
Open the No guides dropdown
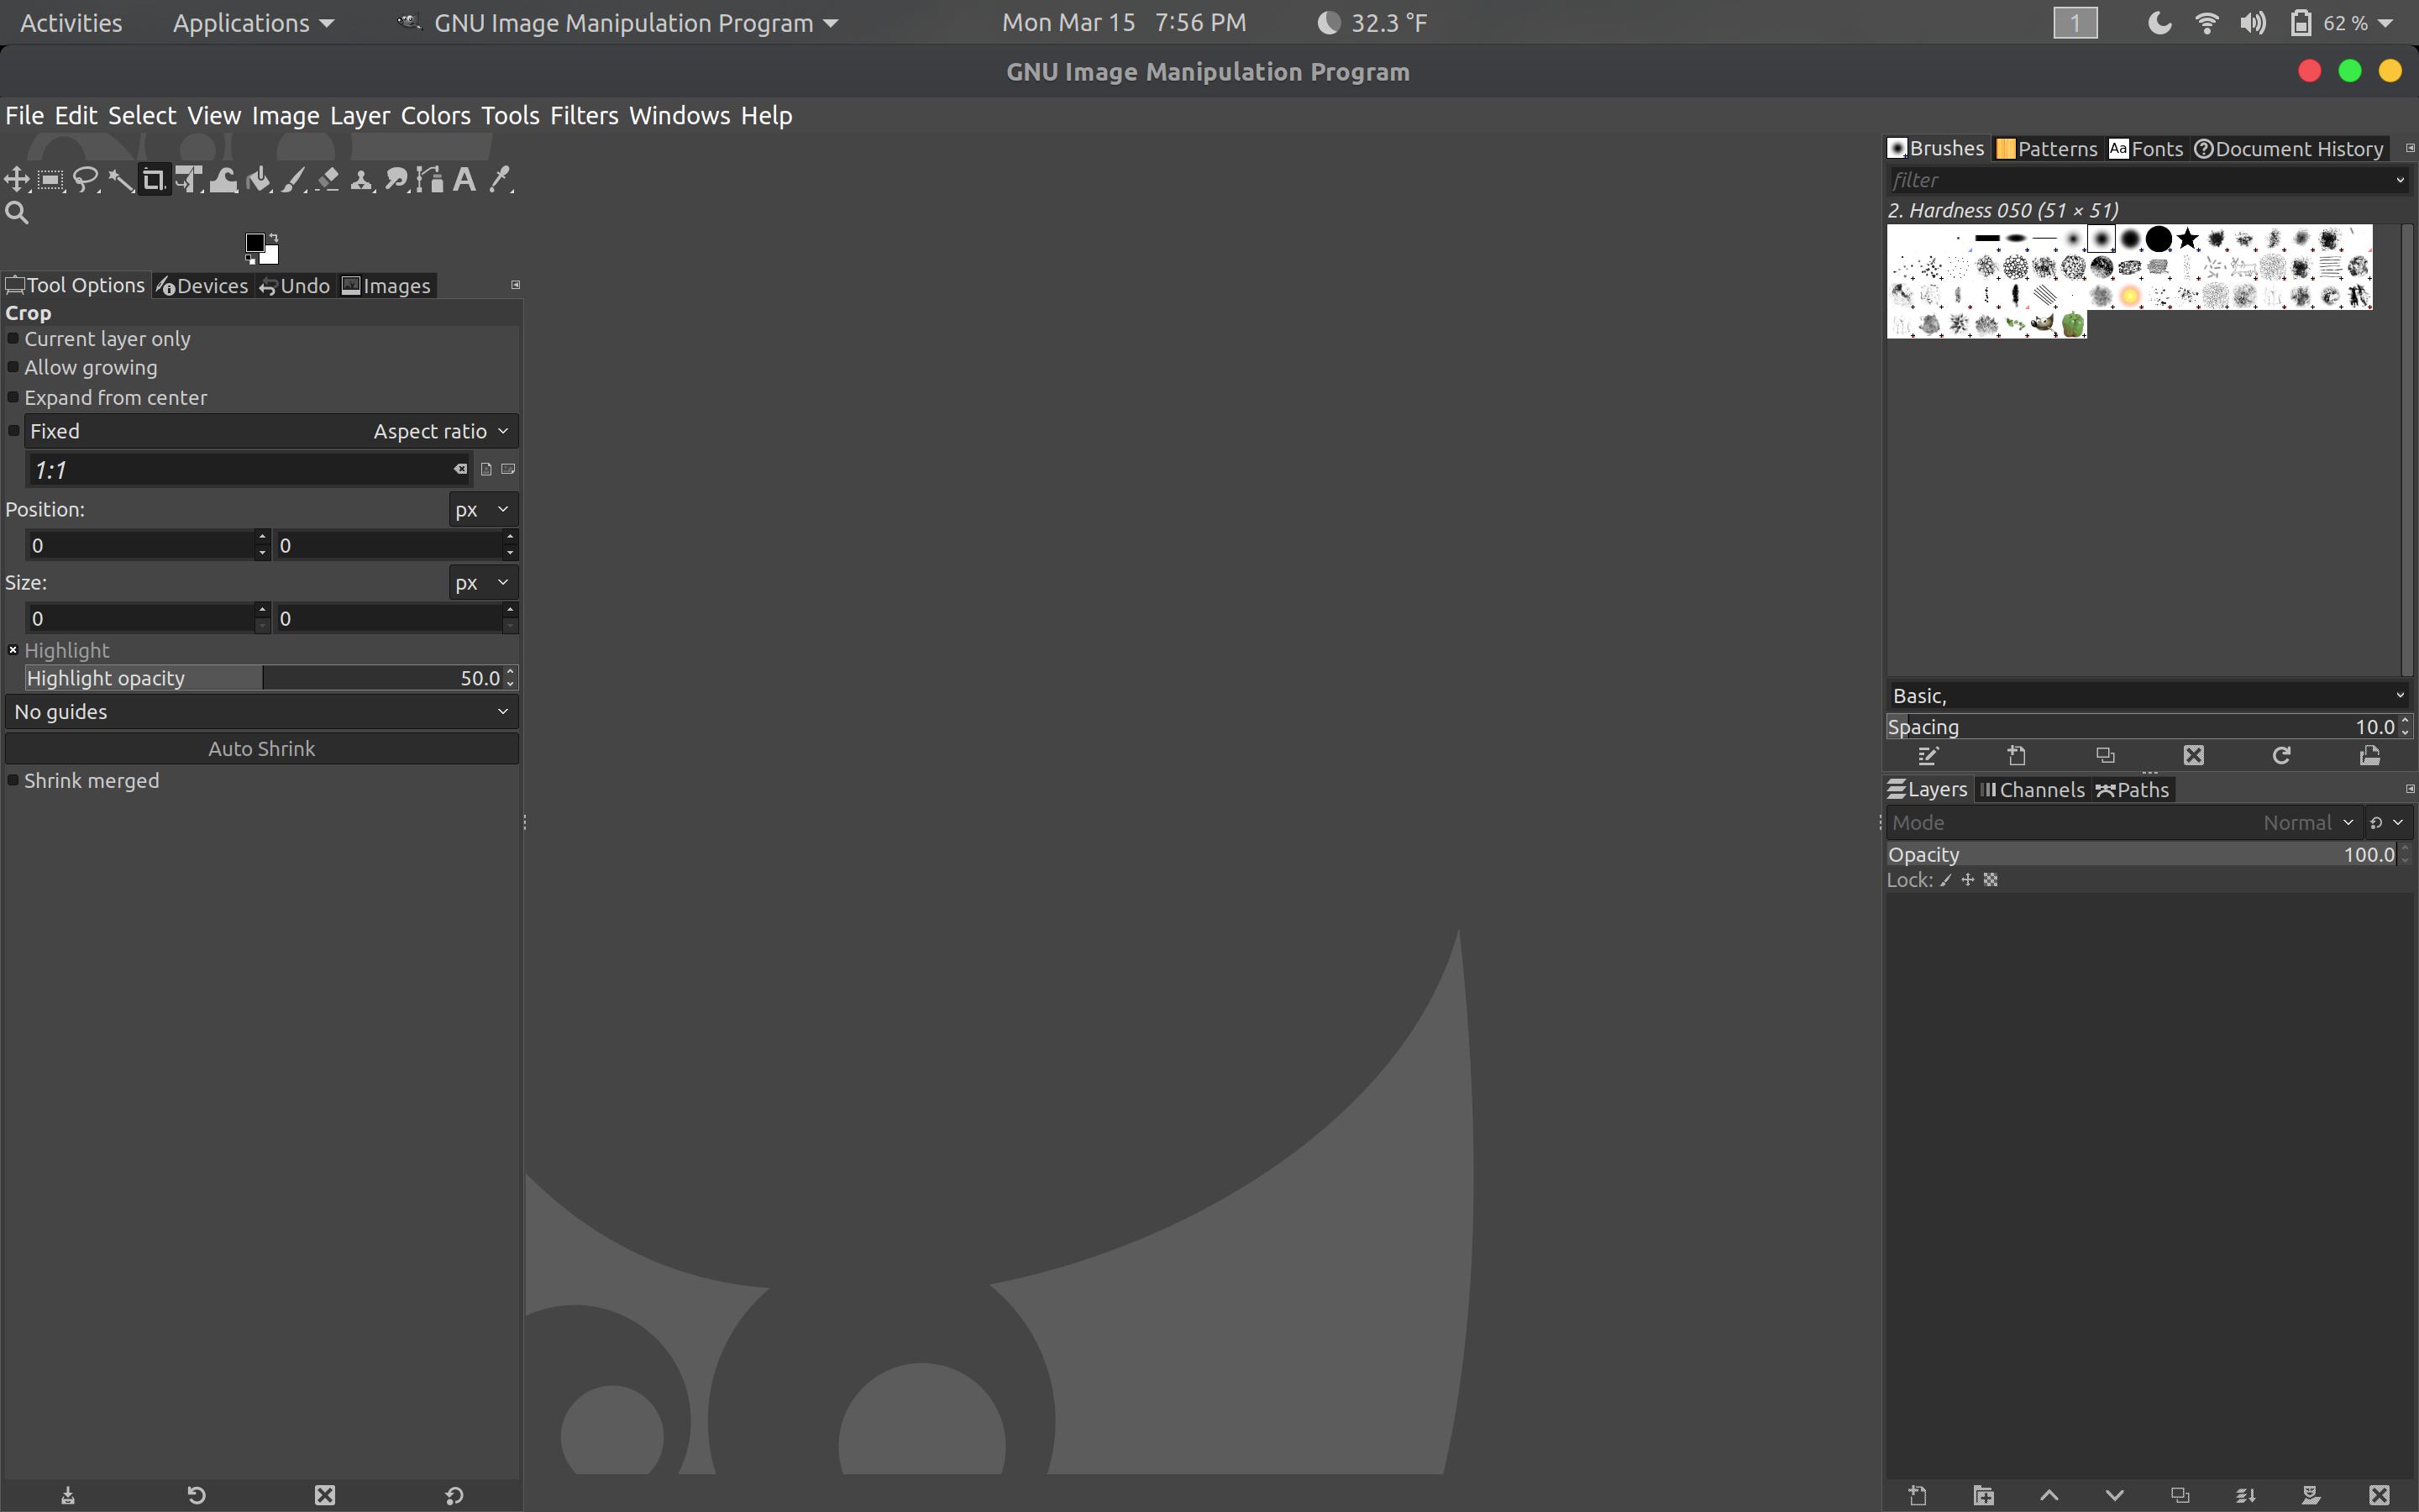click(261, 712)
